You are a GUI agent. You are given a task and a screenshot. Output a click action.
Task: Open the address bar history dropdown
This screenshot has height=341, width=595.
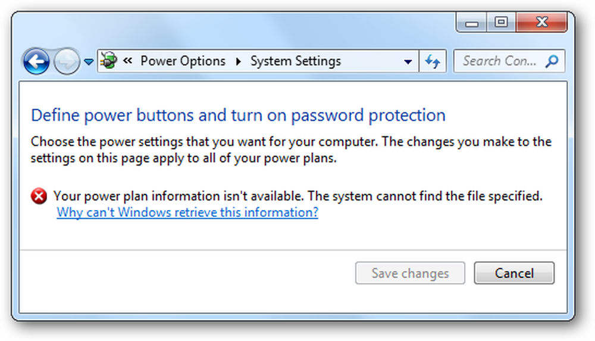(408, 61)
